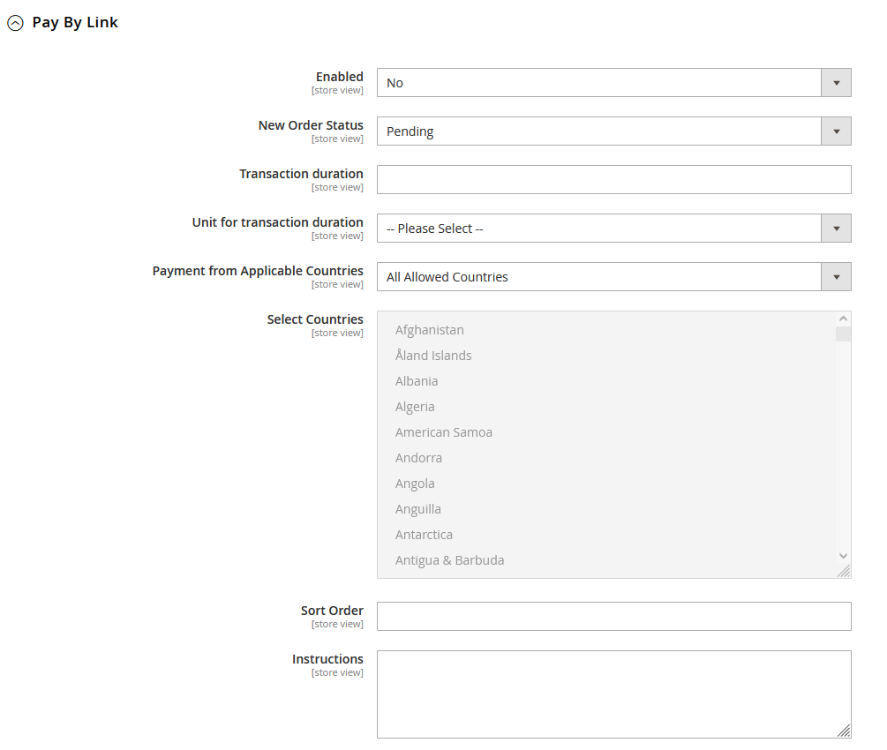Click the country list scroll up arrow
The height and width of the screenshot is (750, 887).
[x=843, y=319]
